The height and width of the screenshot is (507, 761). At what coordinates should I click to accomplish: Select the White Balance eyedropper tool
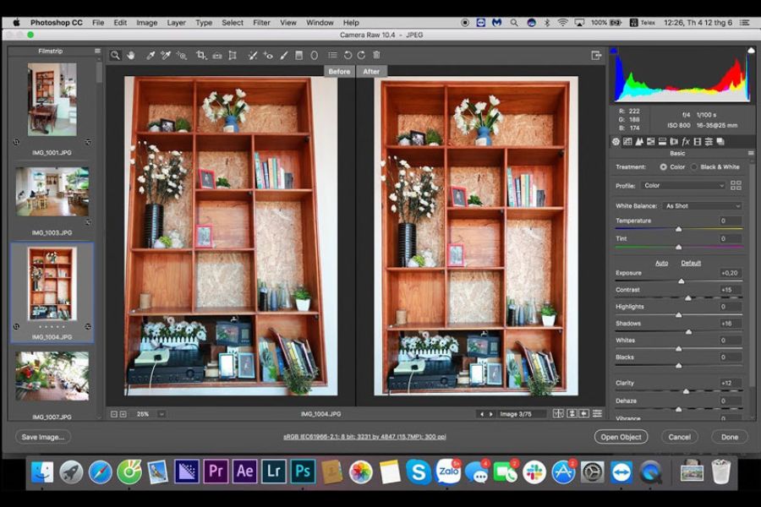[x=151, y=55]
